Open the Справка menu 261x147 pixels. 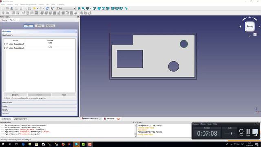point(60,4)
